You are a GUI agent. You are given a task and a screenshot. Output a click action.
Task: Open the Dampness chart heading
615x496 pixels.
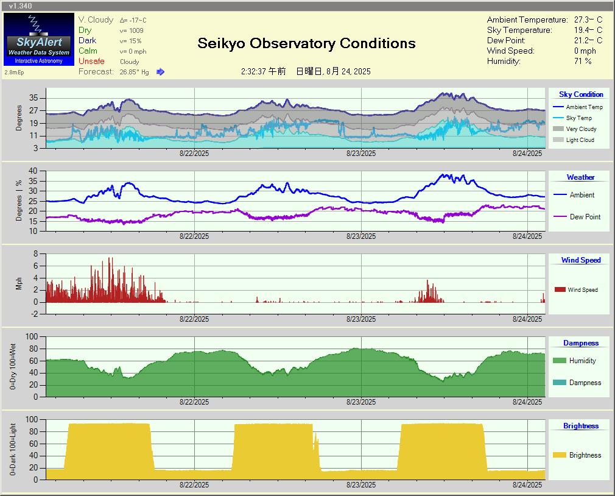coord(581,342)
